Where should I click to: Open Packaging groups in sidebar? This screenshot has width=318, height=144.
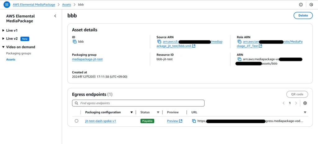pyautogui.click(x=19, y=53)
